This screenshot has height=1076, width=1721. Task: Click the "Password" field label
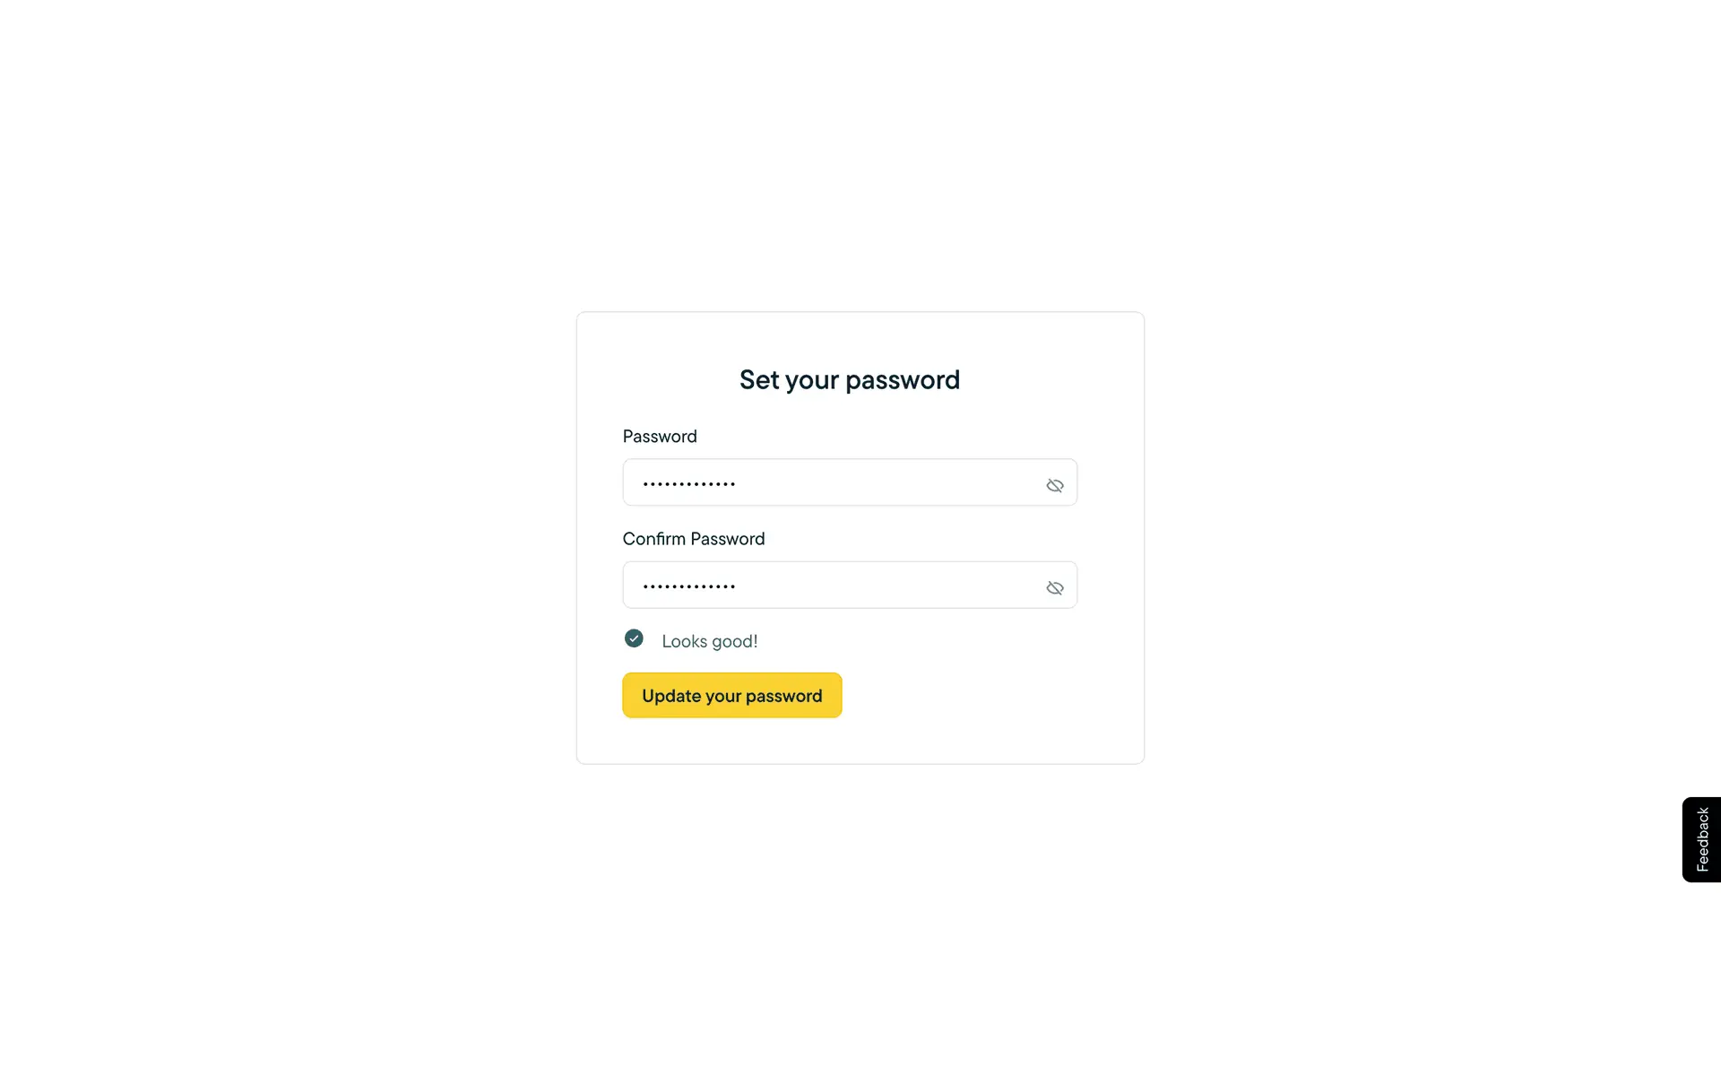pos(660,437)
